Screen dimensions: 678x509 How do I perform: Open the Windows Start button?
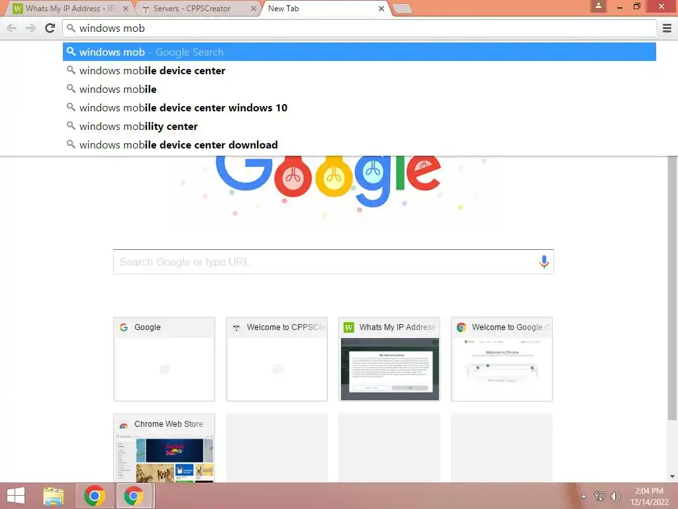pos(16,496)
